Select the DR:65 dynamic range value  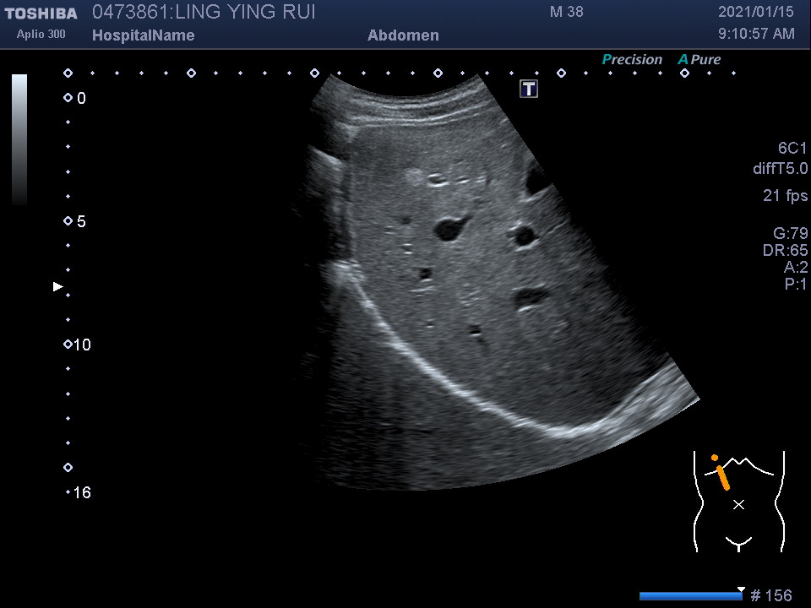pos(785,251)
